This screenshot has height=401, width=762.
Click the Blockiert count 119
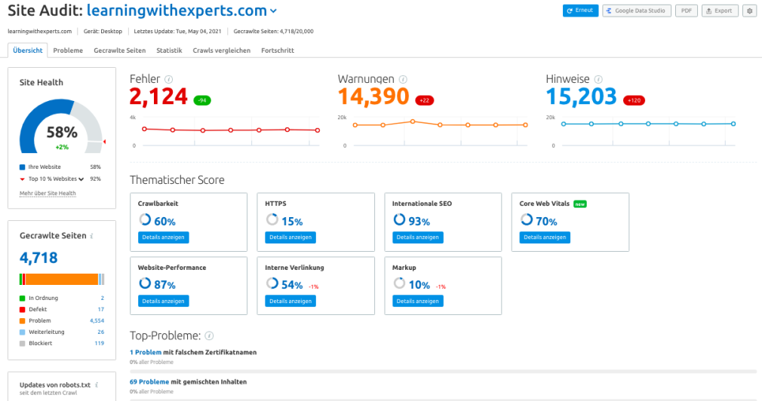pos(99,343)
